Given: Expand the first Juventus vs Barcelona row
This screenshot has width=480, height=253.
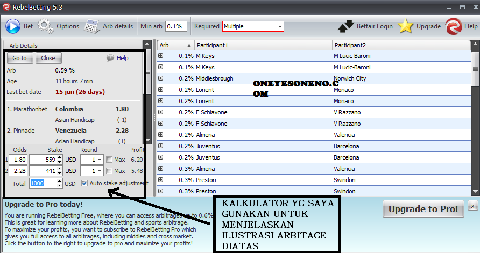Looking at the screenshot, I should coord(161,146).
